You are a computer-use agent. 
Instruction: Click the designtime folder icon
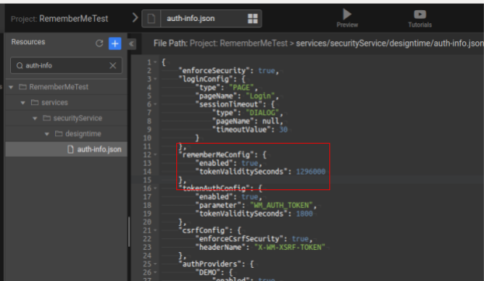tap(58, 134)
